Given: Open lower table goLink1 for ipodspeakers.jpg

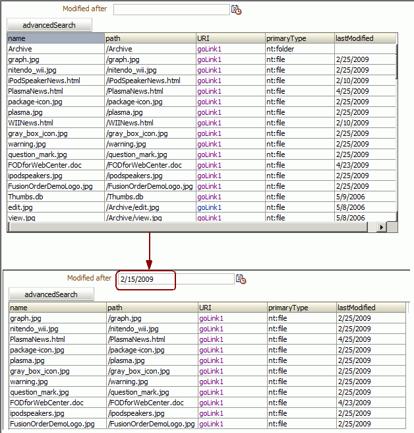Looking at the screenshot, I should coord(211,413).
